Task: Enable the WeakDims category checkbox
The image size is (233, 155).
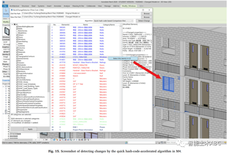Action: pos(17,33)
